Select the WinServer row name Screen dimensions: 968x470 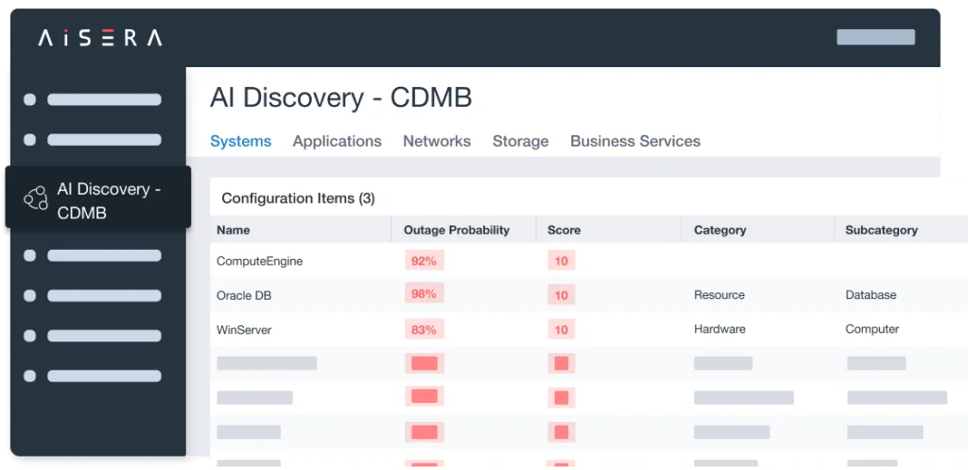click(x=244, y=329)
